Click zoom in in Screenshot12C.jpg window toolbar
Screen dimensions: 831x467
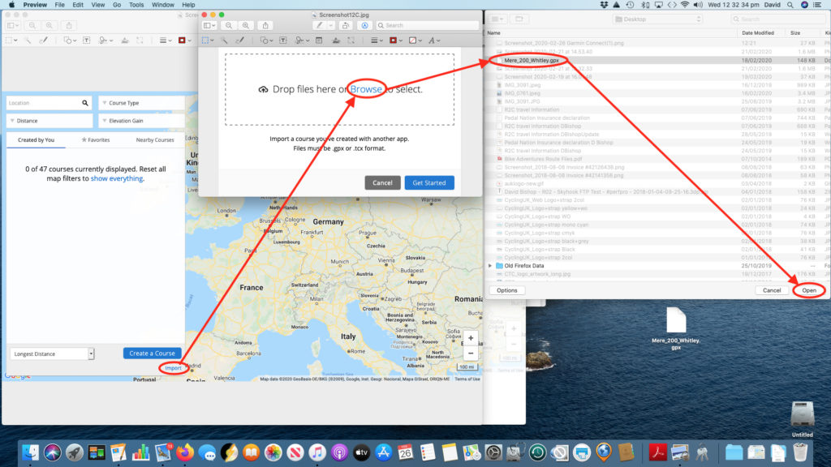click(245, 25)
